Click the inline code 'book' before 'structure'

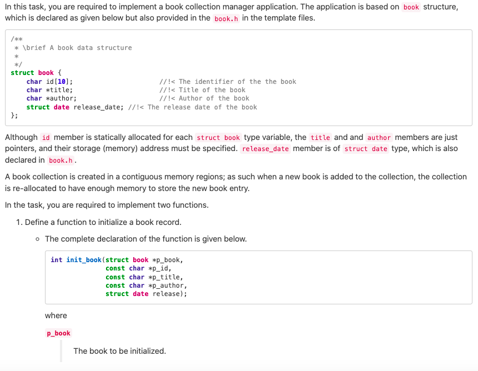pos(411,7)
